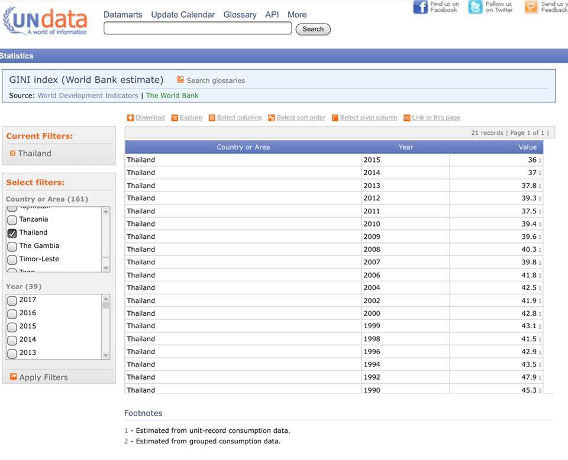
Task: Click the UNdata logo
Action: pyautogui.click(x=45, y=21)
